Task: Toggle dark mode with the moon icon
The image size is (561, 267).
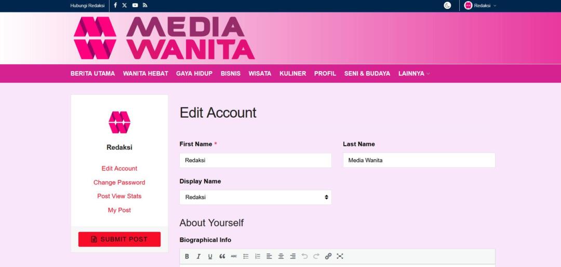Action: pos(447,5)
